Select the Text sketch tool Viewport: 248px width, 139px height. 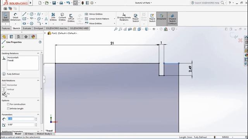[x=46, y=19]
